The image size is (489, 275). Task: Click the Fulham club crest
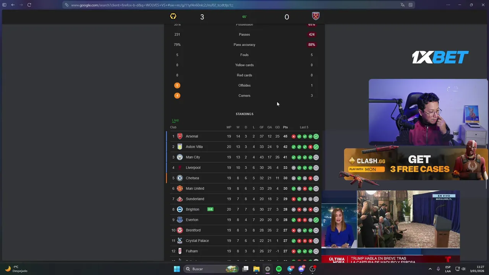point(180,251)
